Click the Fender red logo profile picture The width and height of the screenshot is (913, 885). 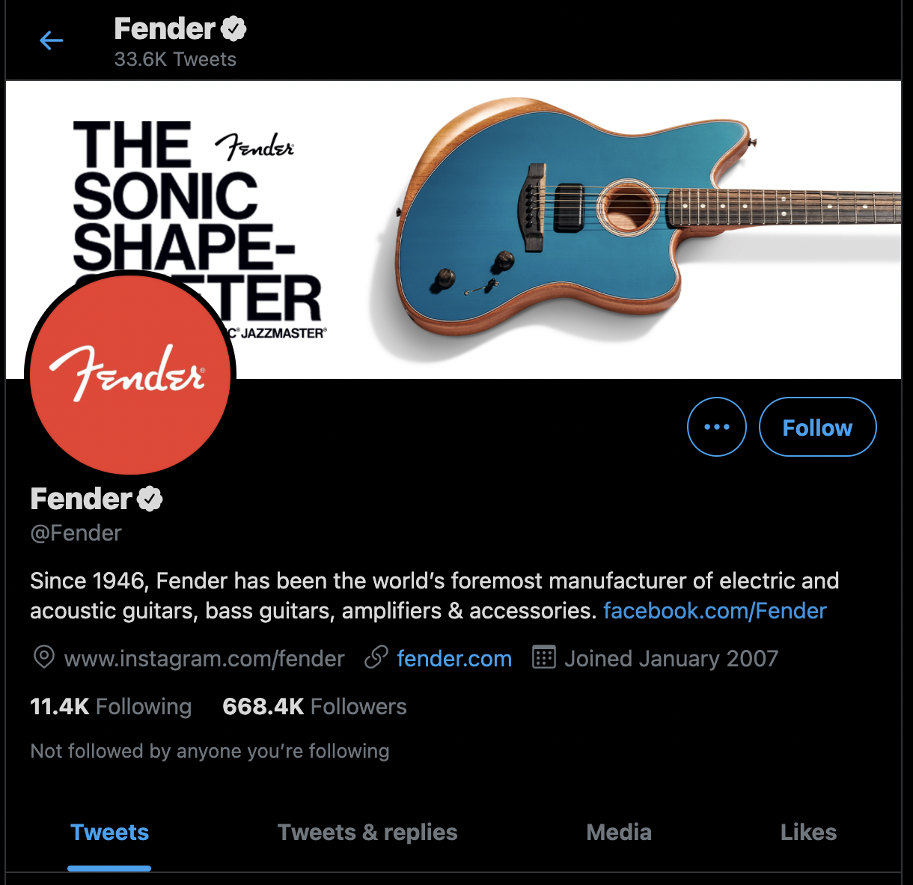click(x=130, y=374)
